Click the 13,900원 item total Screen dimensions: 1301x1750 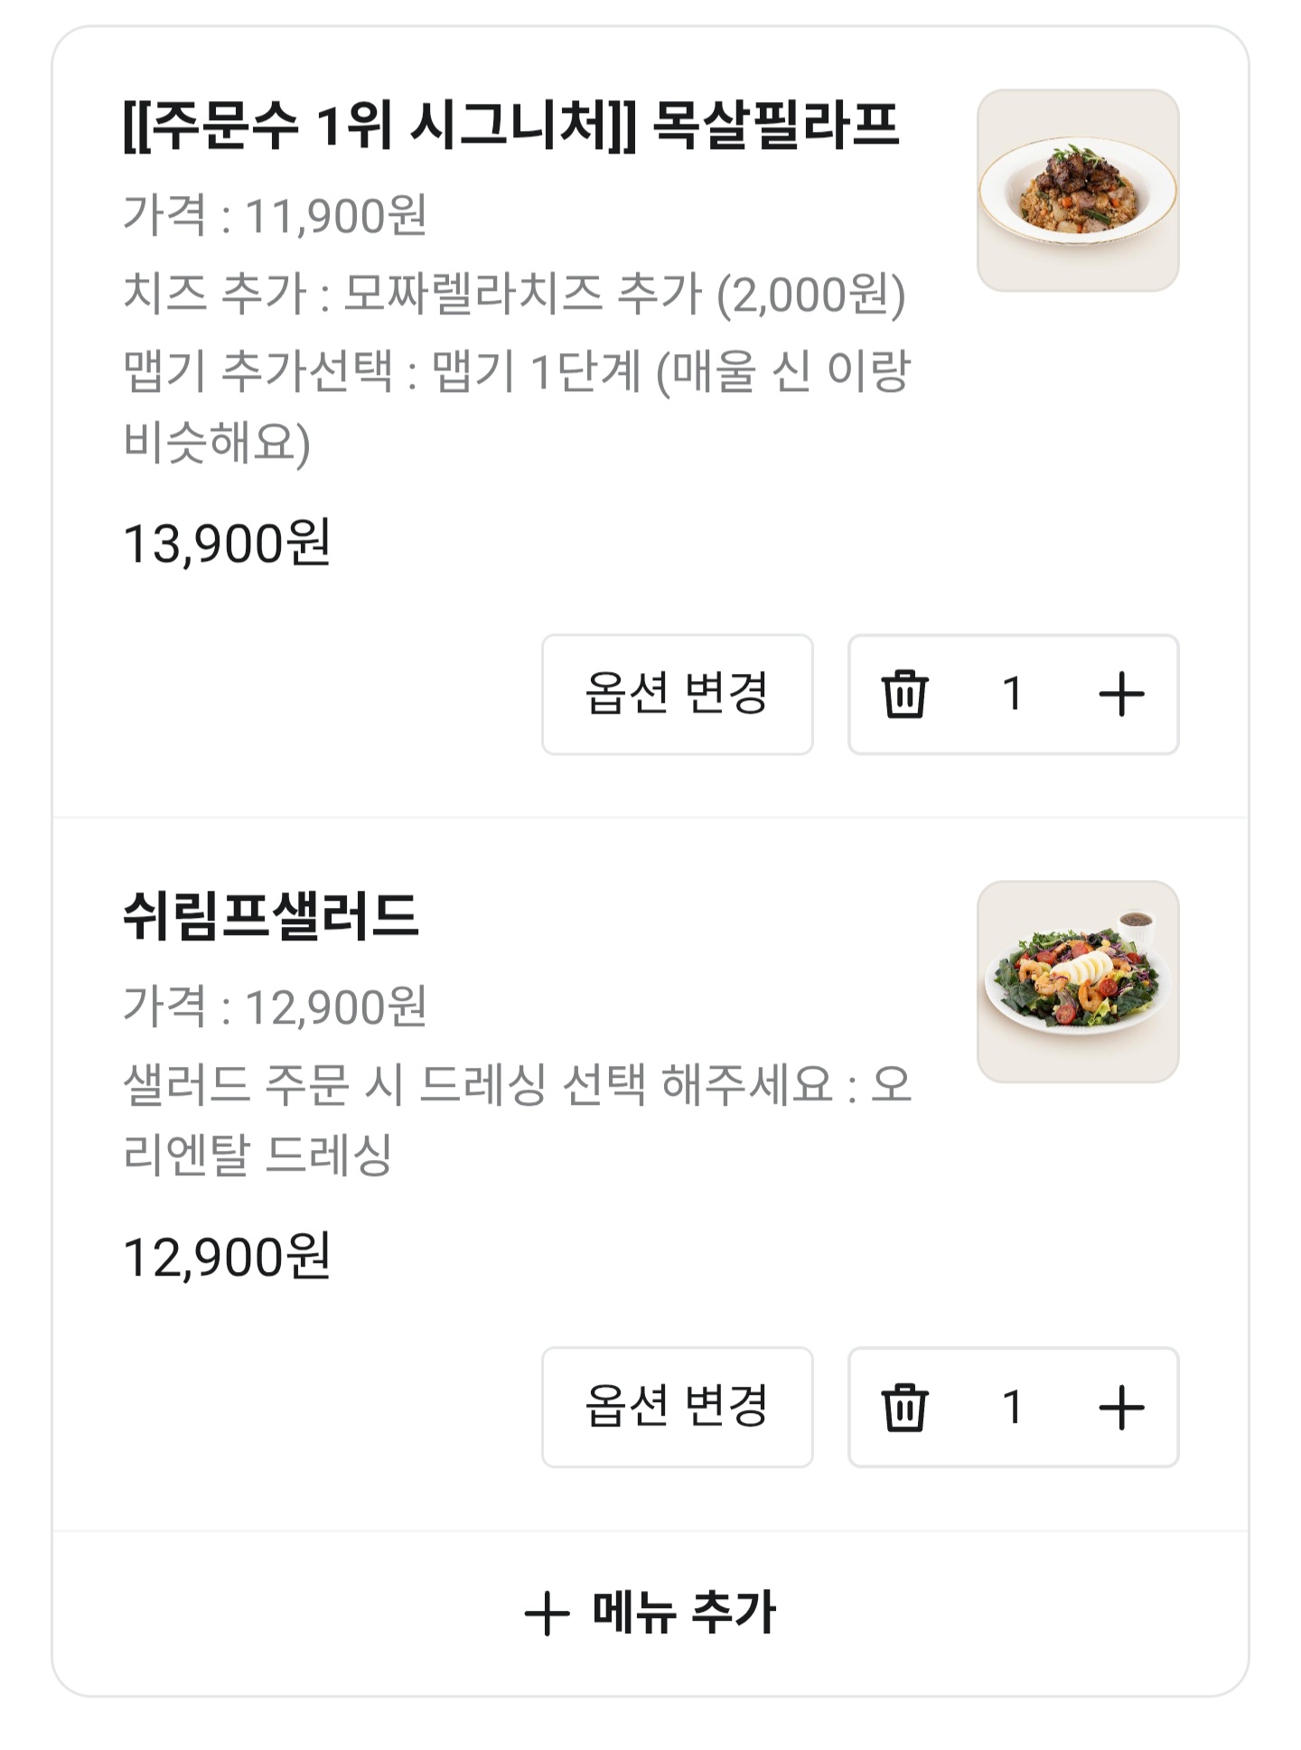pos(227,544)
